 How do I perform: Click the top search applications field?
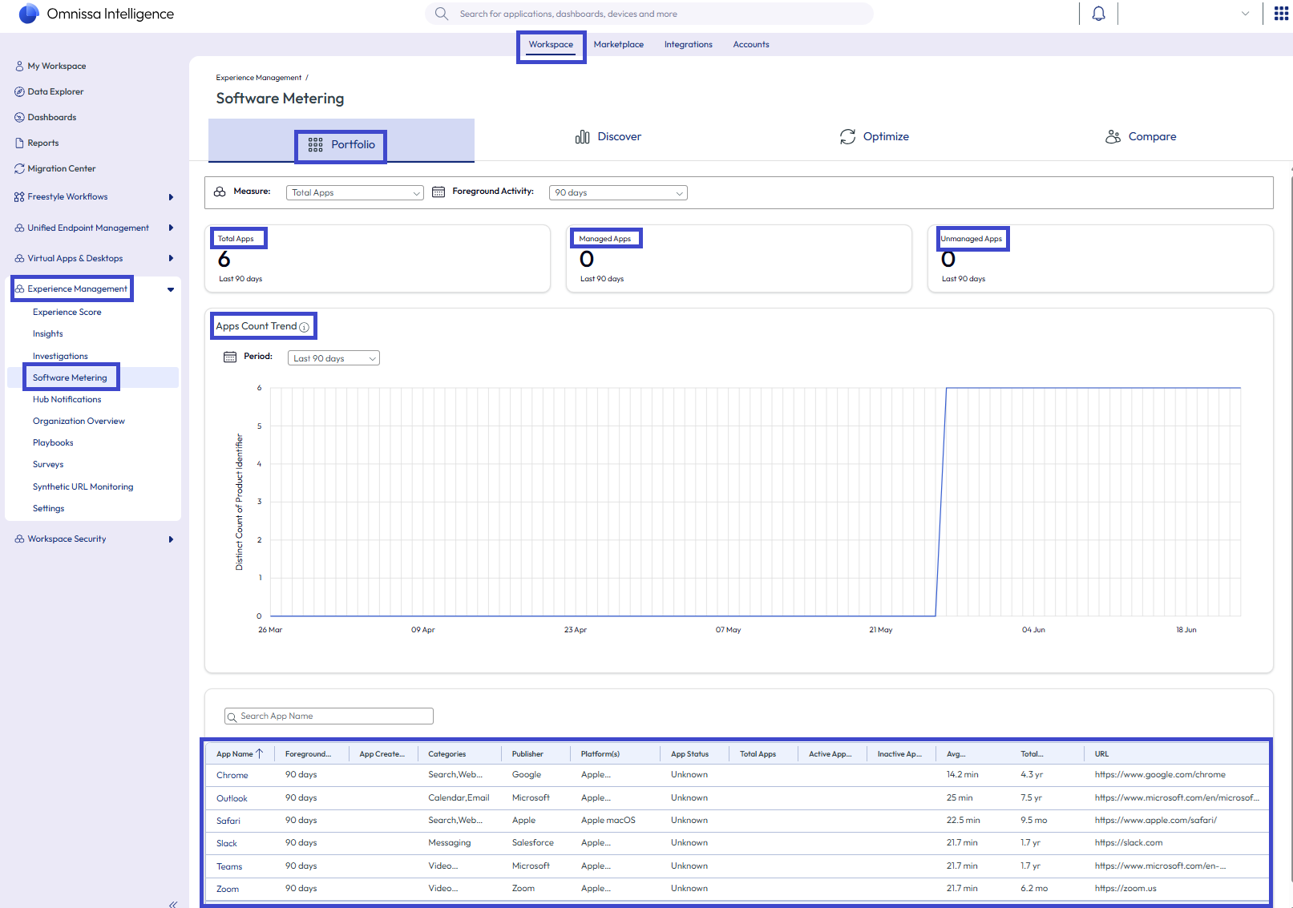[649, 14]
